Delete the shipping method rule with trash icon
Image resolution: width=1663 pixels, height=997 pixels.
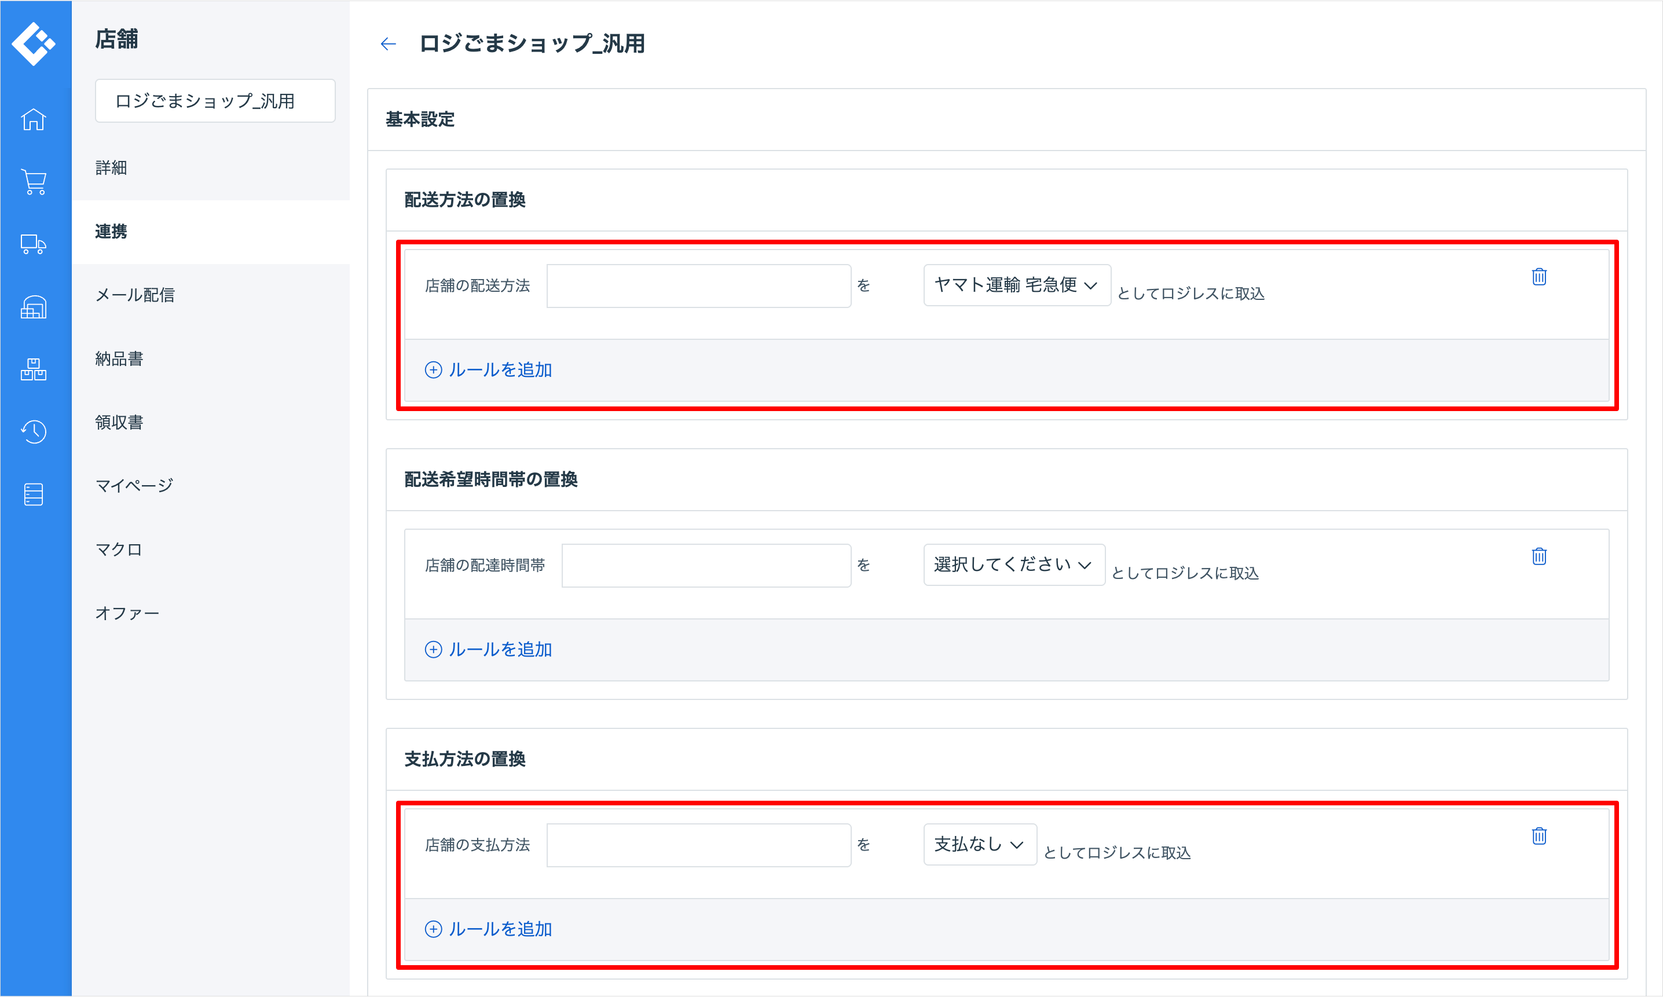tap(1539, 277)
